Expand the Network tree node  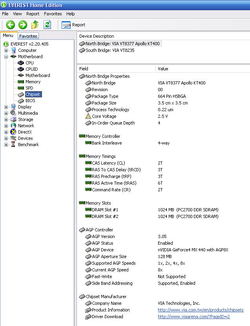coord(6,126)
